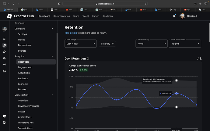Click the privacy shield icon
The width and height of the screenshot is (210, 131).
(59, 4)
